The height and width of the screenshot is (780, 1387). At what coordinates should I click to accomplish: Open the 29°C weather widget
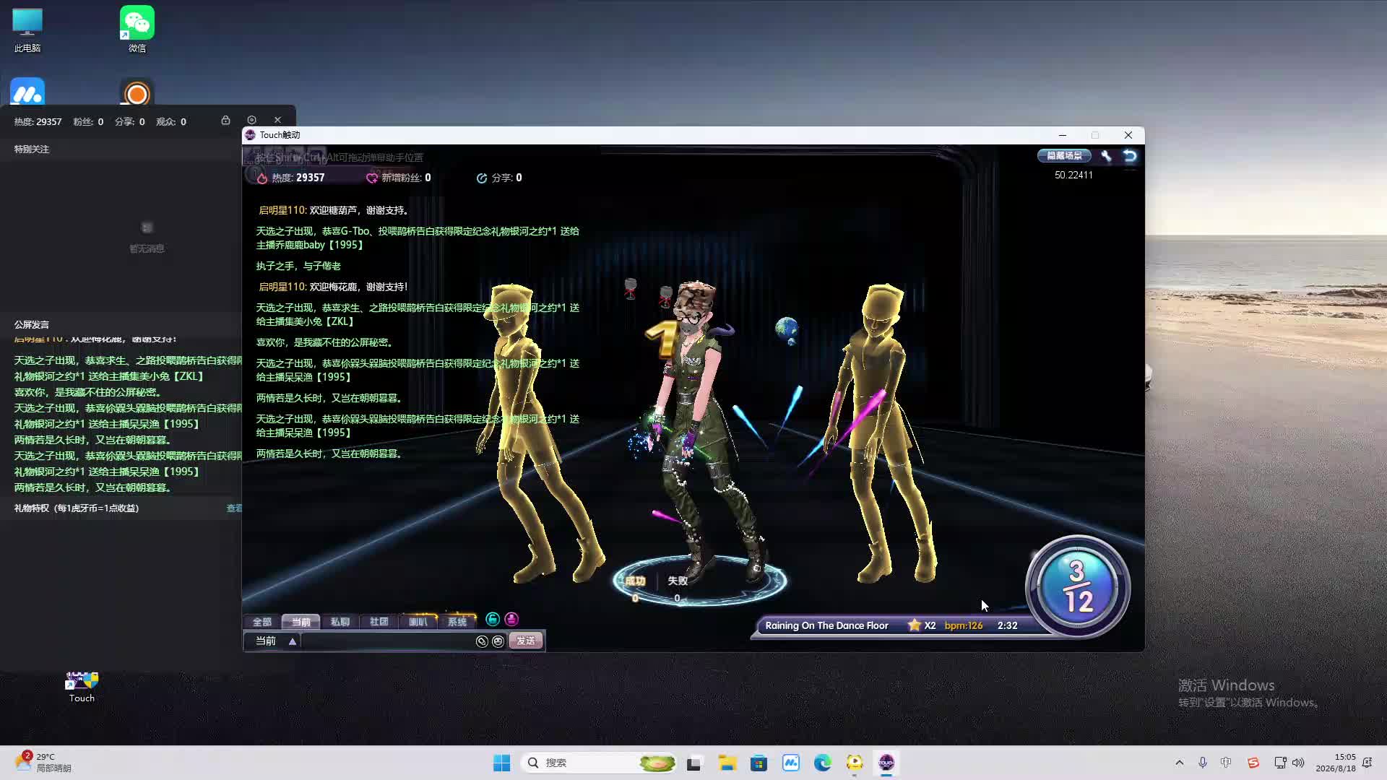point(43,763)
